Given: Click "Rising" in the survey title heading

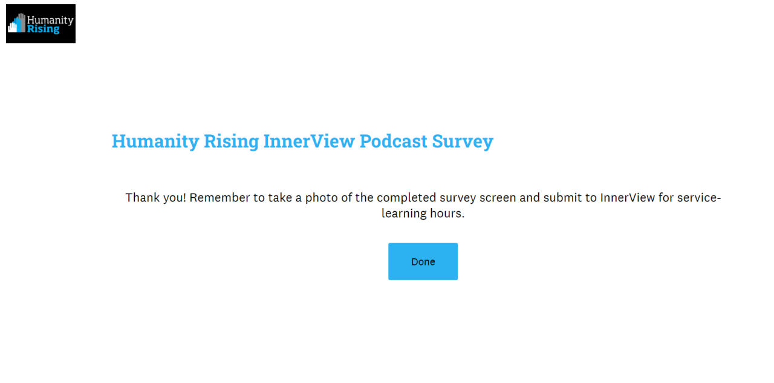Looking at the screenshot, I should tap(231, 141).
